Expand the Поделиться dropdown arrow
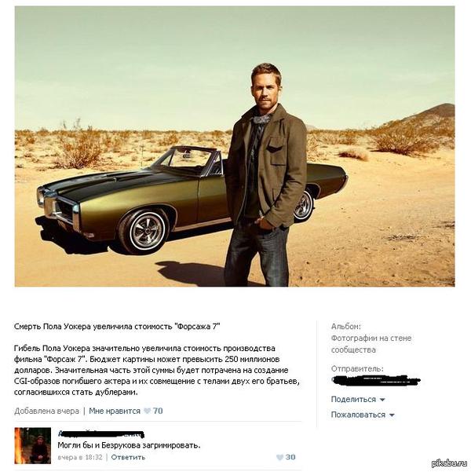This screenshot has height=472, width=471. point(382,400)
